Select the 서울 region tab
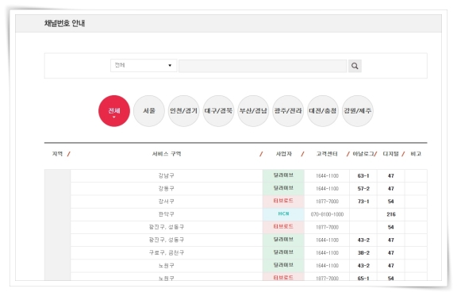The height and width of the screenshot is (296, 457). pyautogui.click(x=149, y=111)
